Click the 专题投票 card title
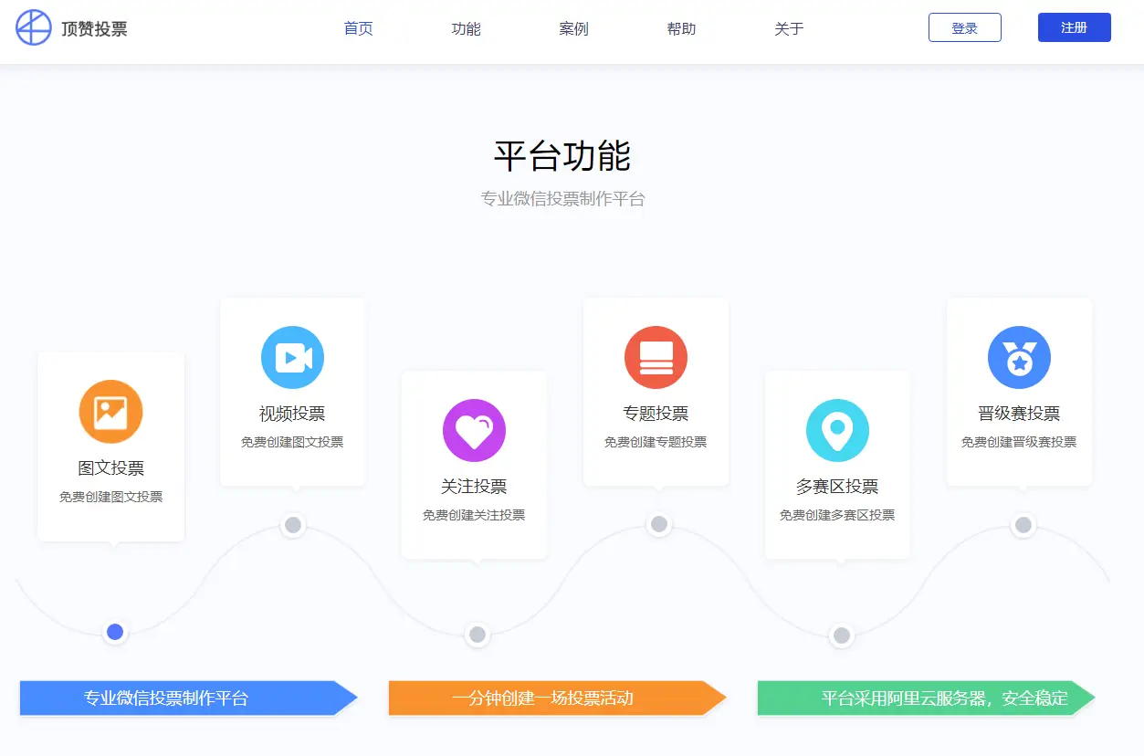This screenshot has height=756, width=1144. 656,414
